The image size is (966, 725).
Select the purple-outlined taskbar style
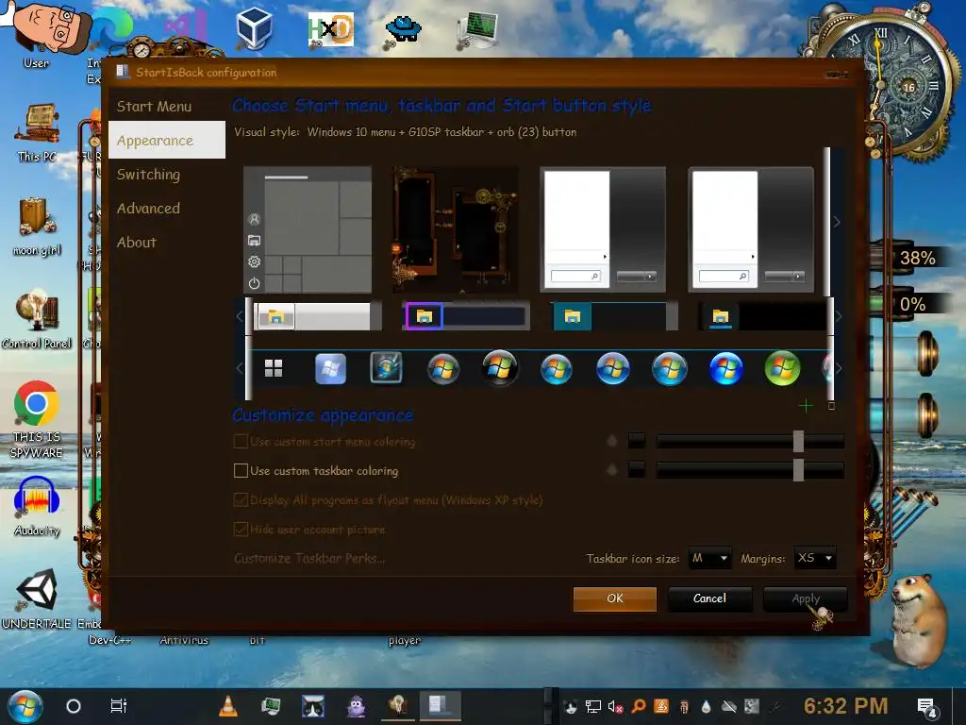[466, 316]
